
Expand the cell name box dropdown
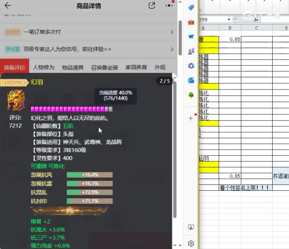tap(229, 20)
